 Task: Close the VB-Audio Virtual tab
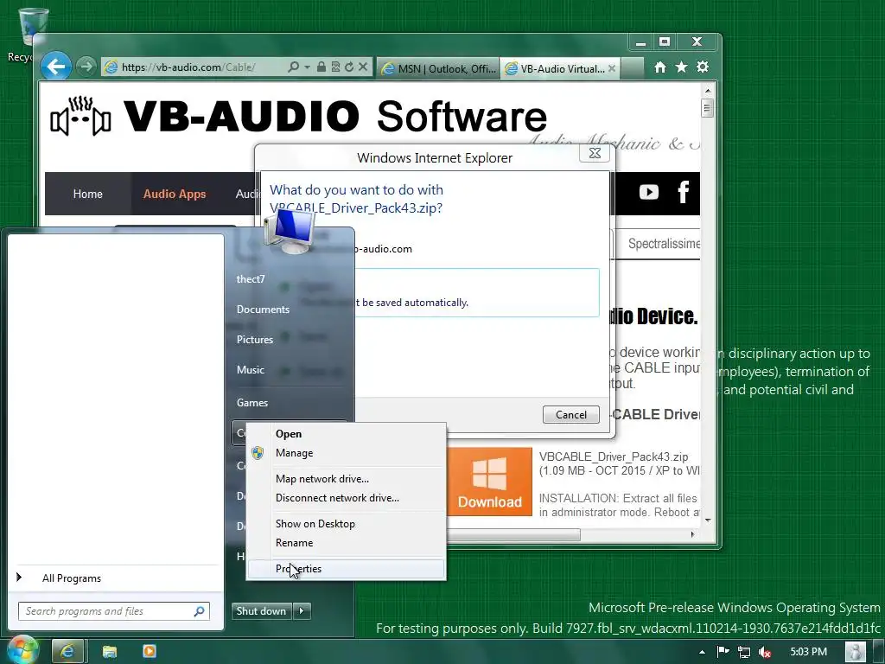pyautogui.click(x=612, y=68)
